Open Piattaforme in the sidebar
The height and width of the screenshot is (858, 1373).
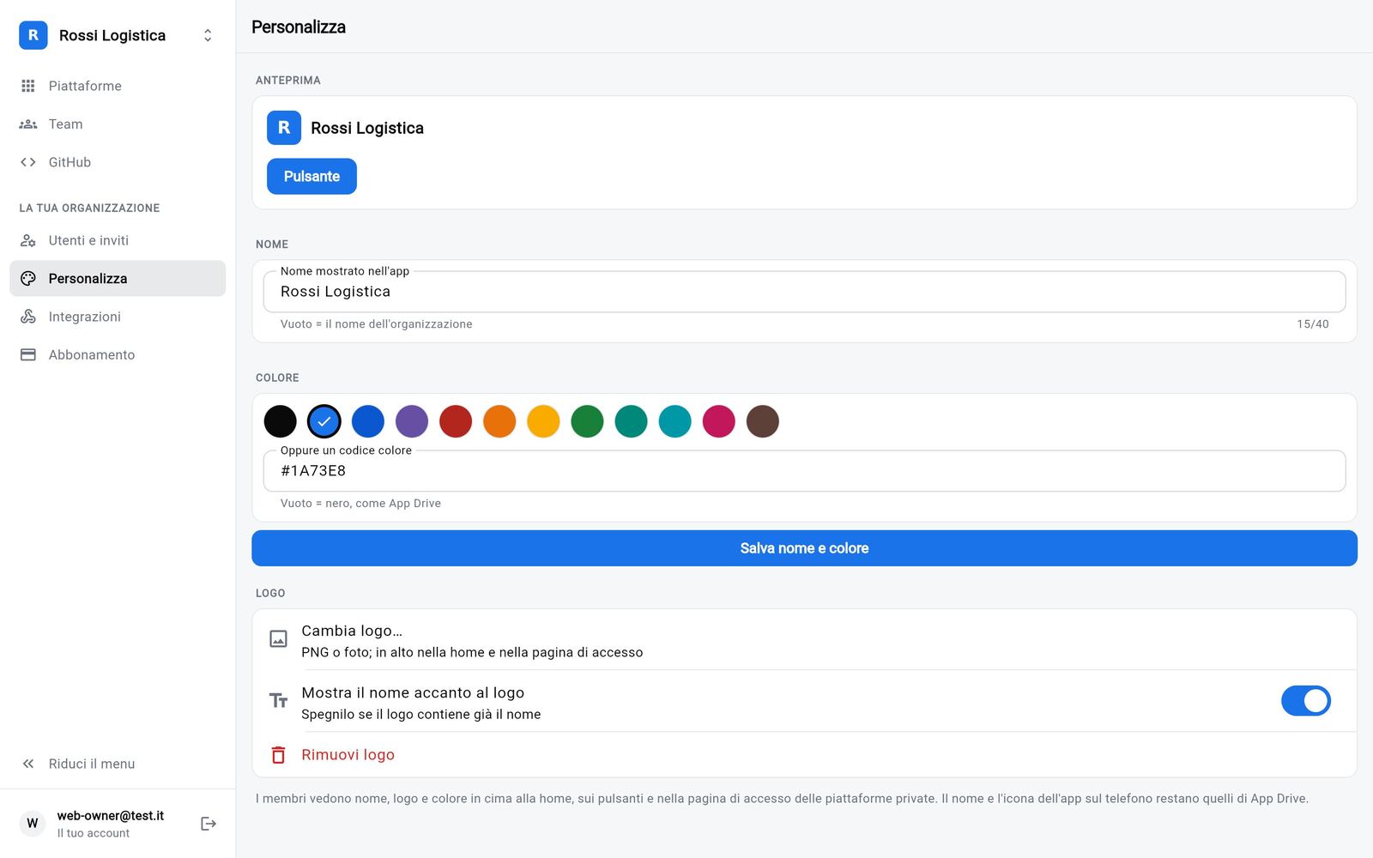tap(118, 86)
